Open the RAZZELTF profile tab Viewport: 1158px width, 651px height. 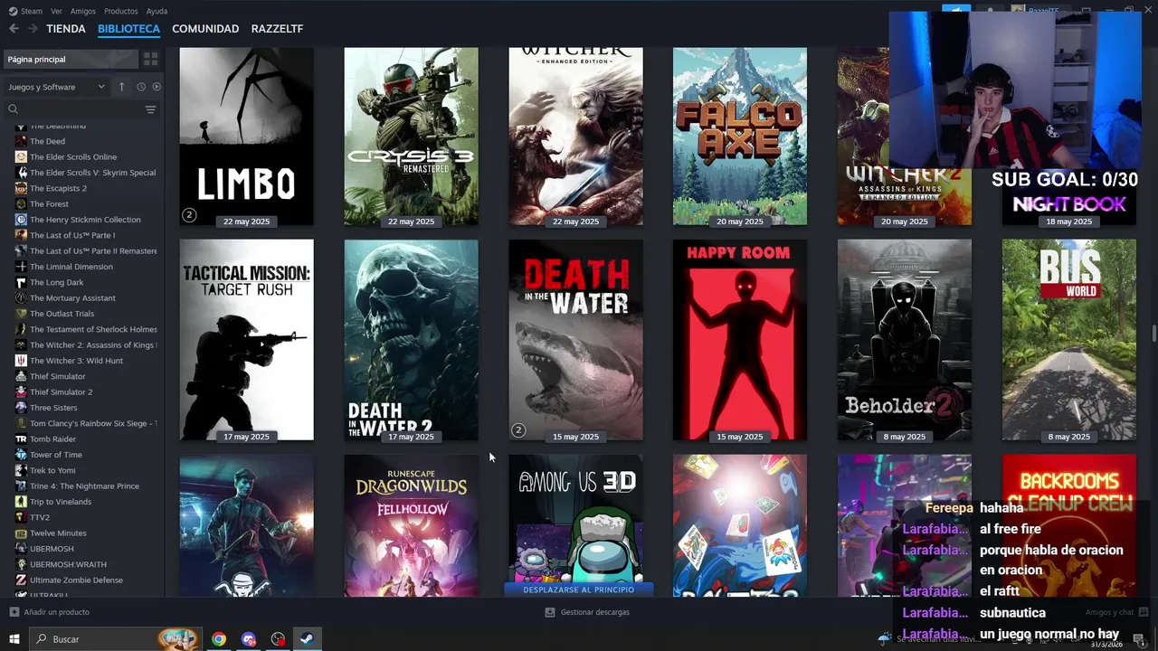point(277,29)
